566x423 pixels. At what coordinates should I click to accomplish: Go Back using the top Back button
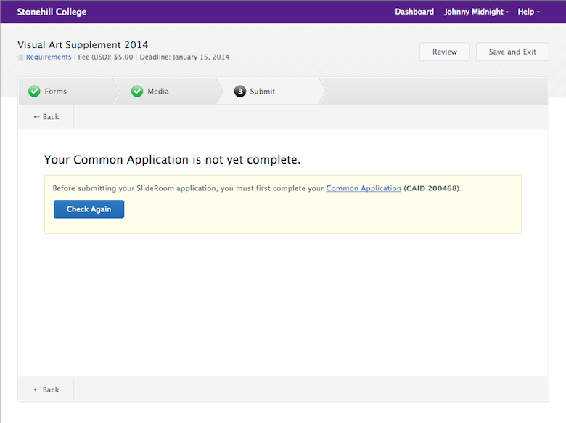[x=46, y=117]
